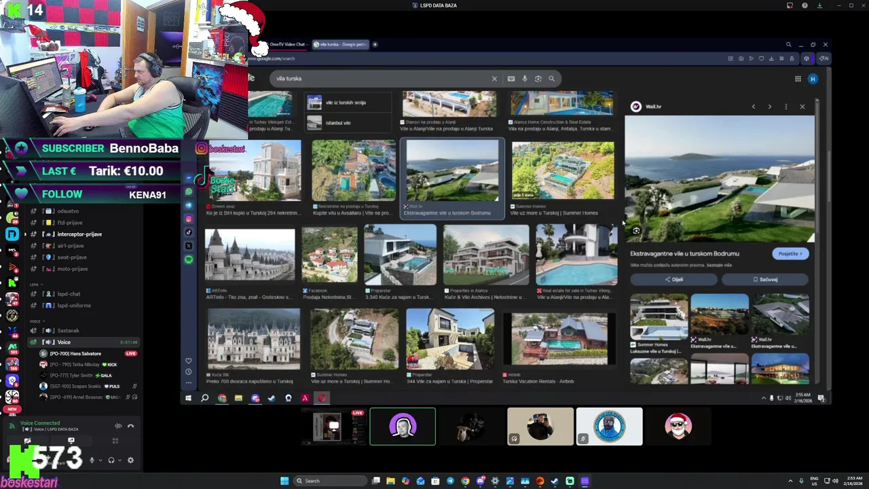Save the image with Sačuvaj button
The height and width of the screenshot is (489, 869).
pos(765,279)
